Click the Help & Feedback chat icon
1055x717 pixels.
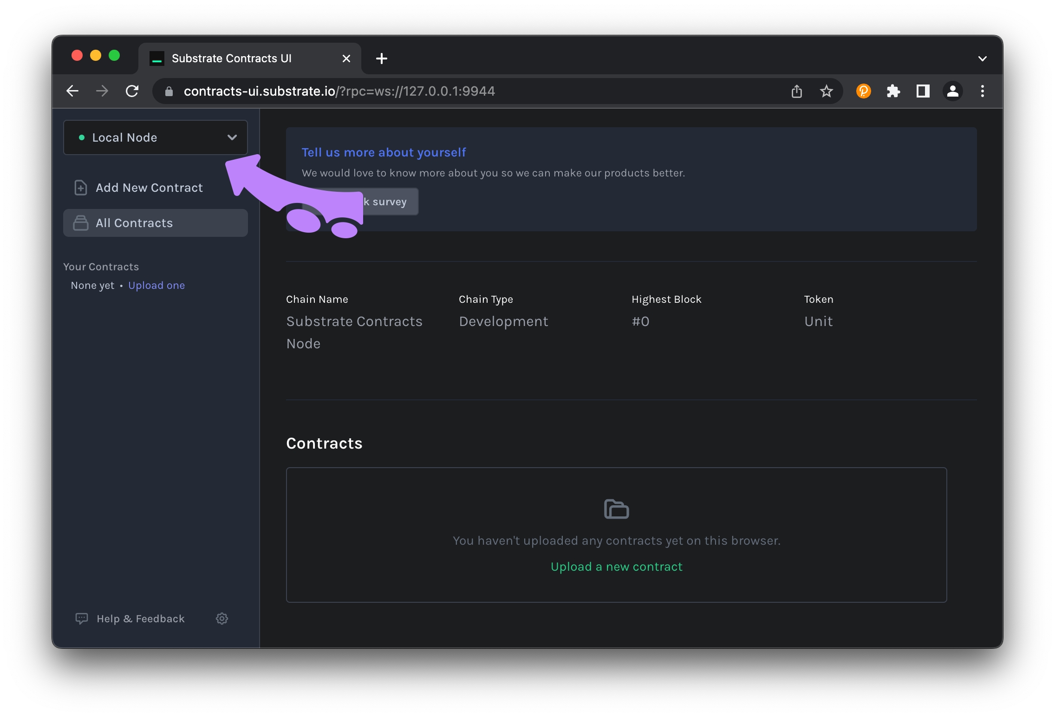[x=82, y=619]
